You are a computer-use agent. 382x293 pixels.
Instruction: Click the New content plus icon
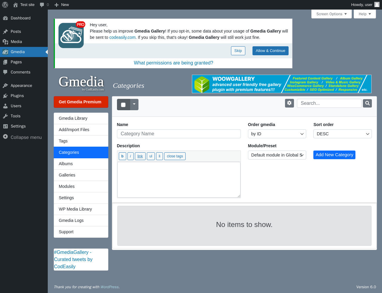click(57, 5)
